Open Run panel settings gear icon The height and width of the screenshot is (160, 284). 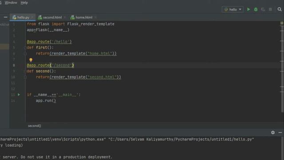(x=273, y=132)
